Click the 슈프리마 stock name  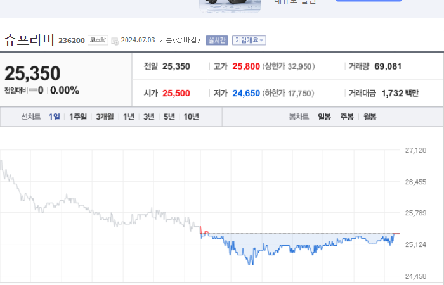(x=30, y=39)
